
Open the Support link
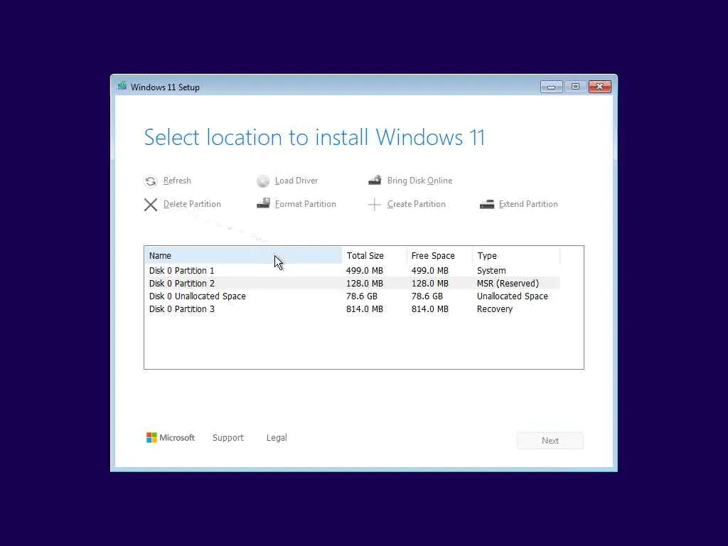click(x=228, y=438)
